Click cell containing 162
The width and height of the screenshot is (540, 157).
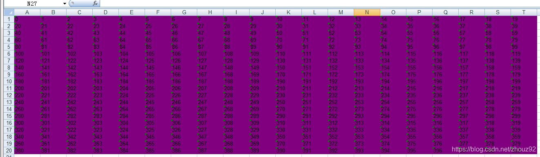[x=79, y=74]
